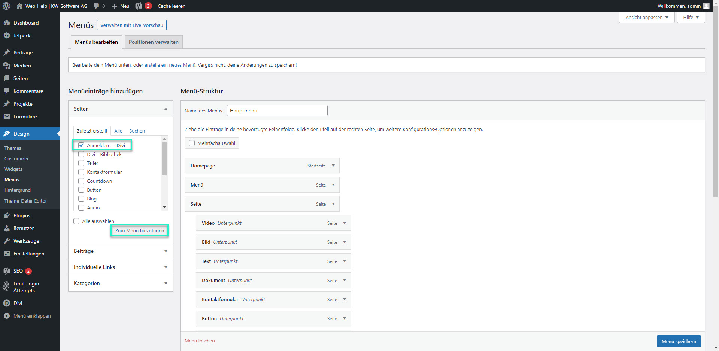Open the comments bubble icon in admin bar
Image resolution: width=719 pixels, height=351 pixels.
97,6
